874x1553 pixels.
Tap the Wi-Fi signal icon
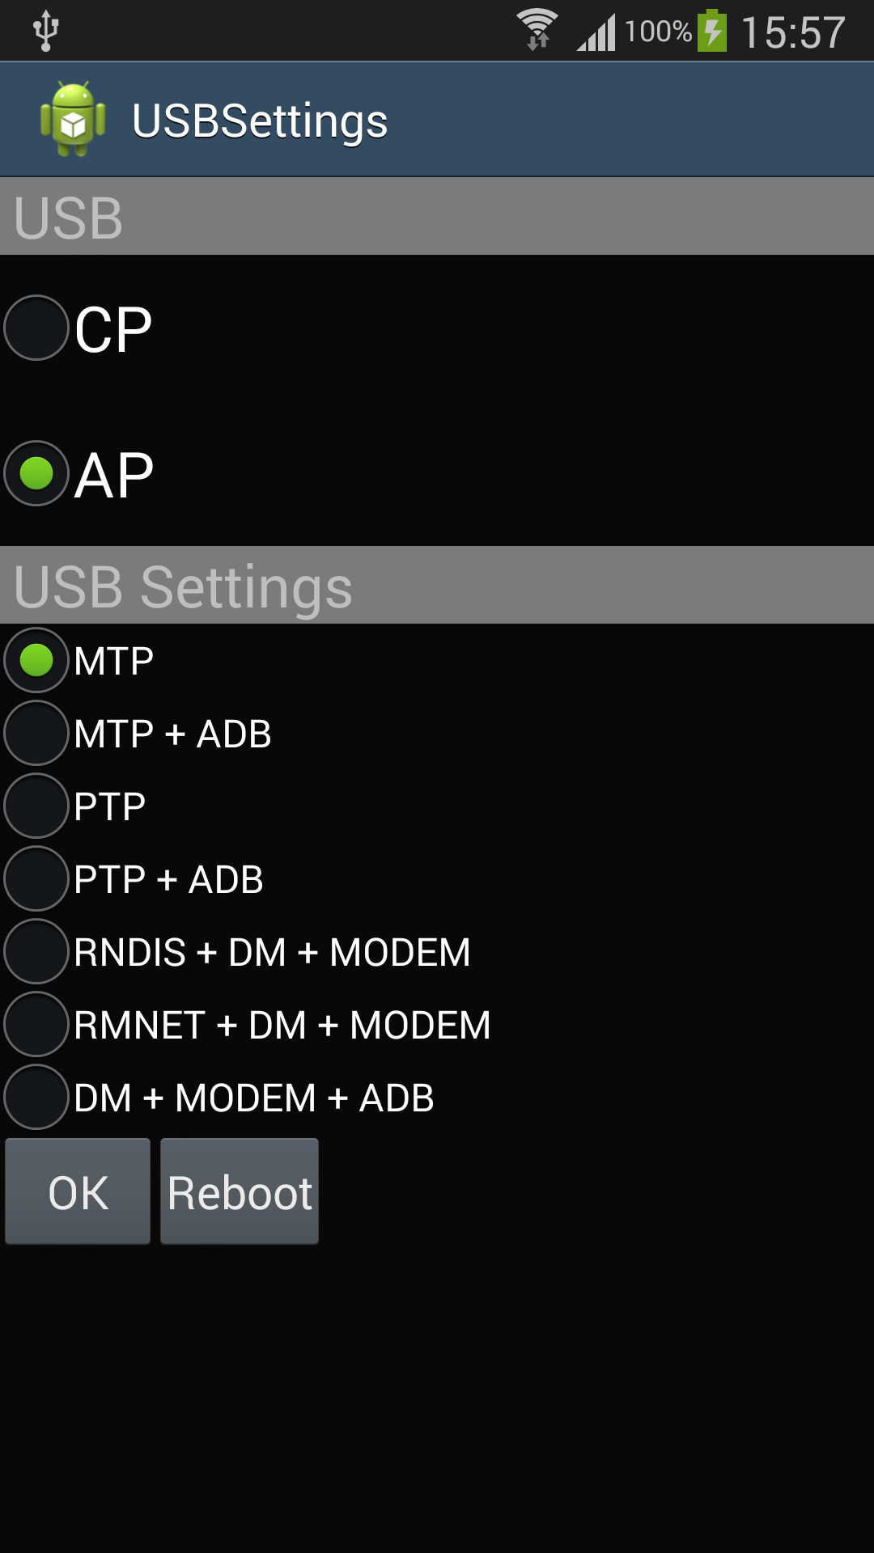537,29
